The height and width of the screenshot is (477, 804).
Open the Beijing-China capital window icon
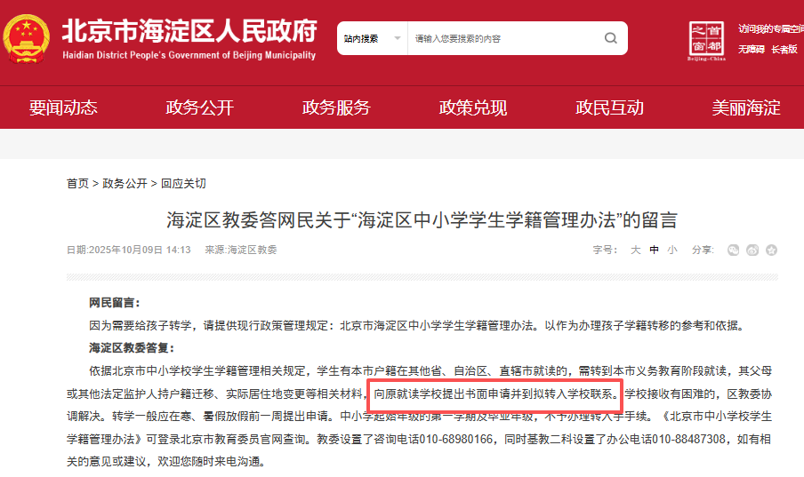[x=706, y=41]
